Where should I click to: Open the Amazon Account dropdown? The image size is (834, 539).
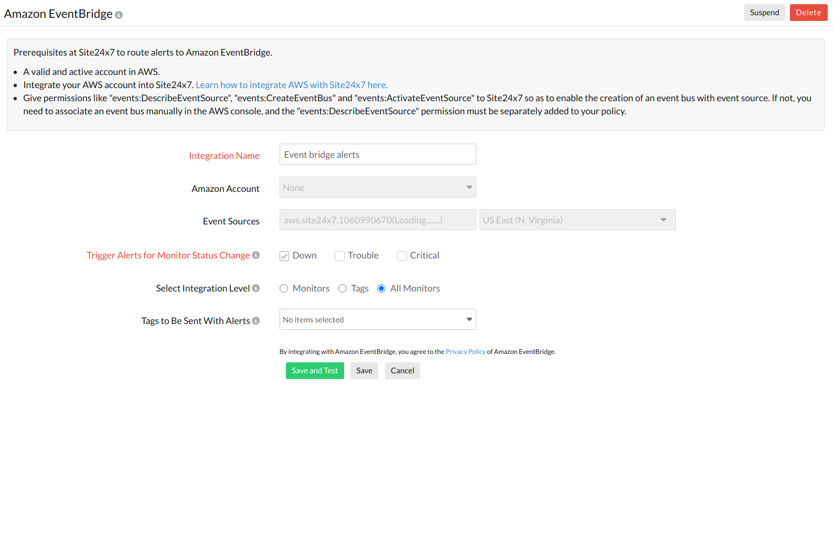pos(377,188)
